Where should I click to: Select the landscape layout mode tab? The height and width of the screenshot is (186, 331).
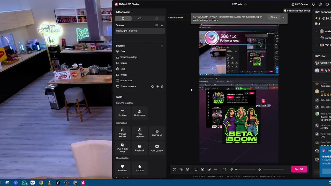click(140, 18)
